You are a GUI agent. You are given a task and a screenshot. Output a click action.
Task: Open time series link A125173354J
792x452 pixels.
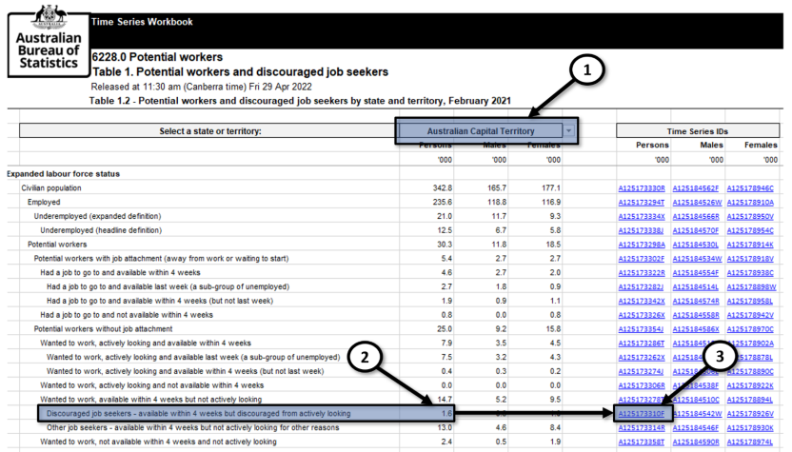click(641, 330)
